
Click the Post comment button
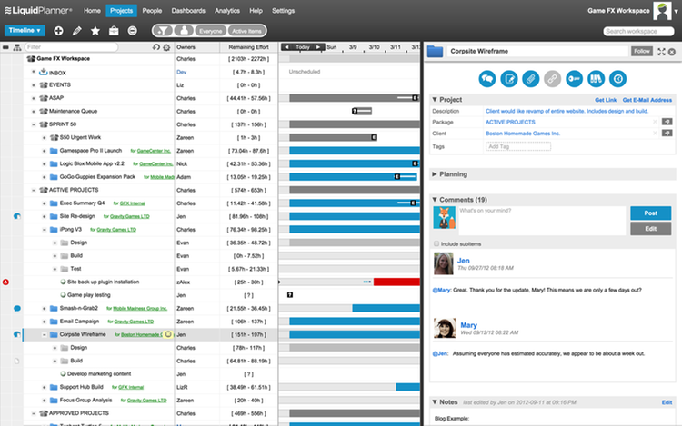coord(651,213)
